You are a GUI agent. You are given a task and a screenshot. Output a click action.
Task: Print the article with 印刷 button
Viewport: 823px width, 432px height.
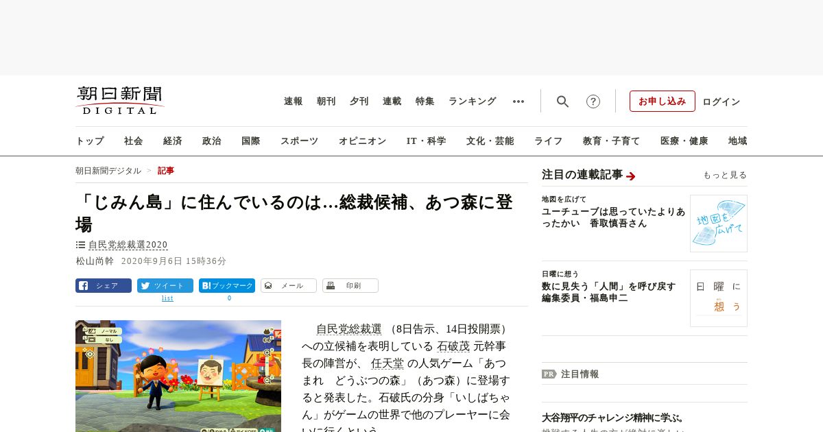click(x=350, y=286)
